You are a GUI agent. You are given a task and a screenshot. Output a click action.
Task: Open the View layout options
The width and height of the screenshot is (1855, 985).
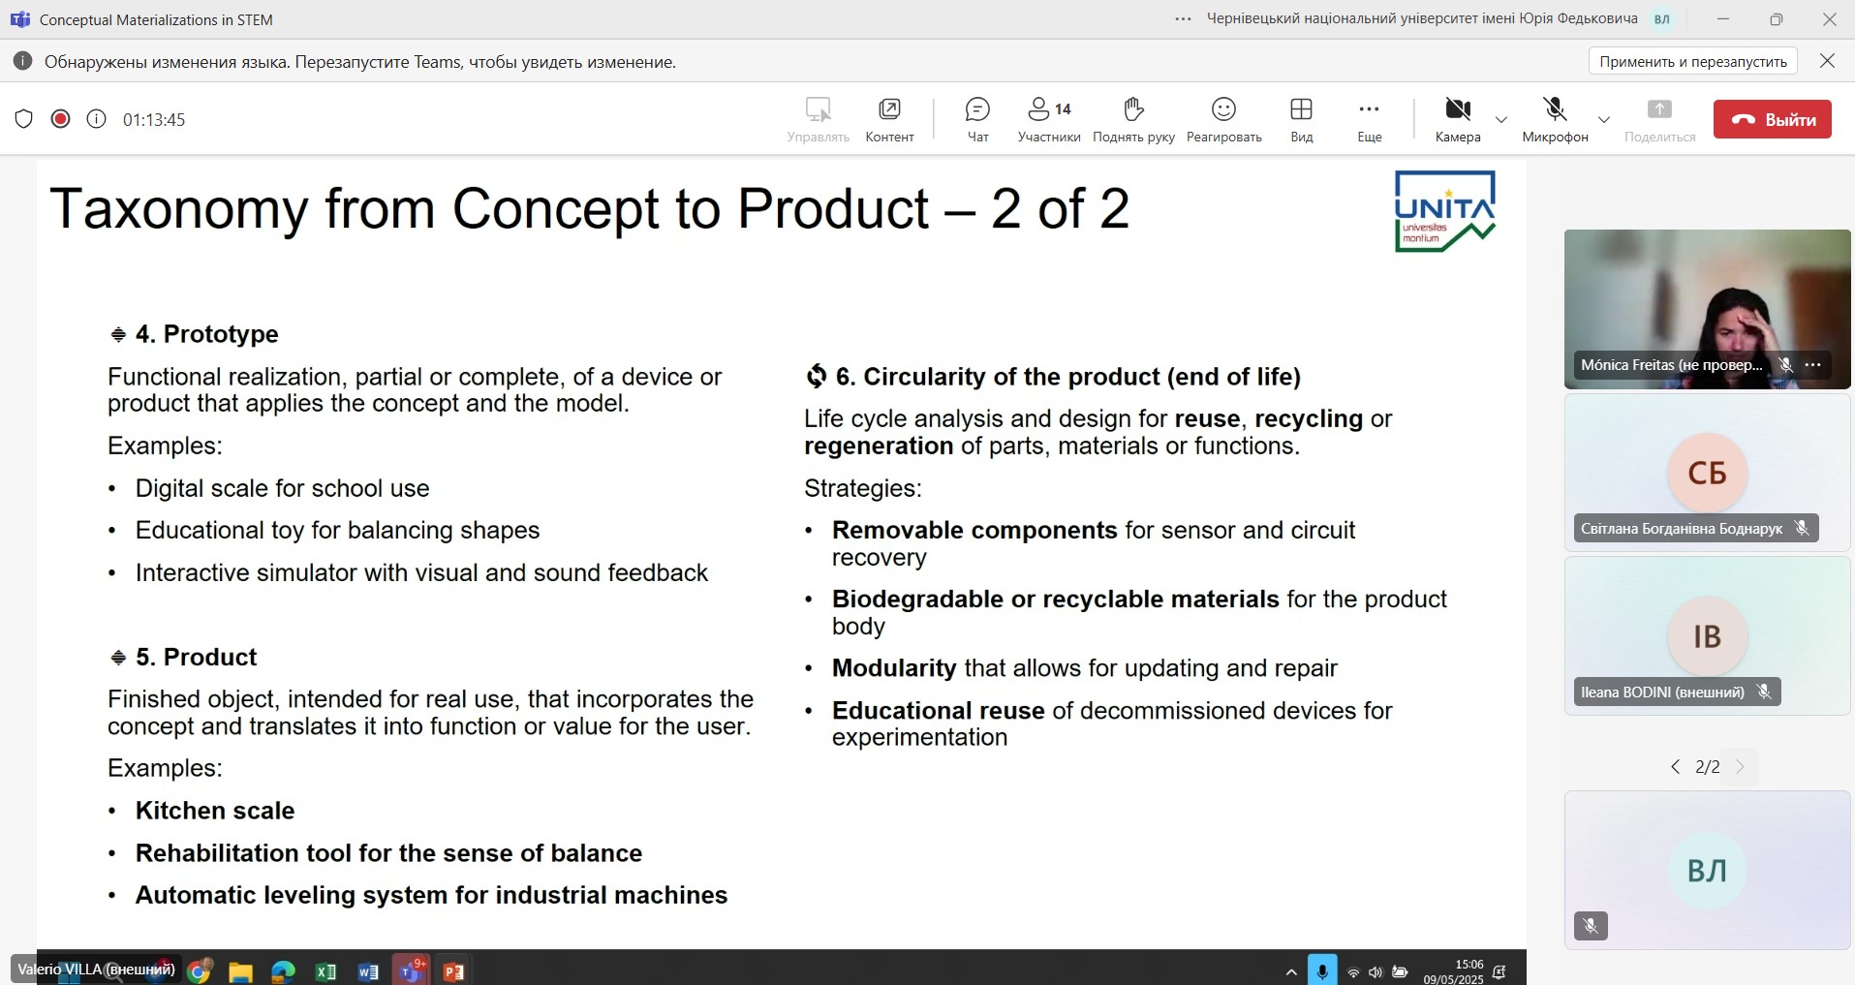pyautogui.click(x=1301, y=120)
